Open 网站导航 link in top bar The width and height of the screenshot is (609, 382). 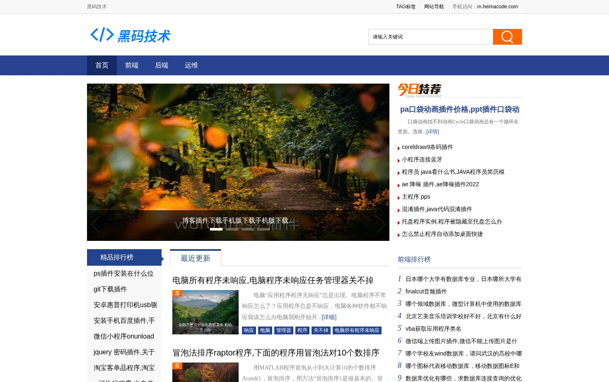coord(434,7)
